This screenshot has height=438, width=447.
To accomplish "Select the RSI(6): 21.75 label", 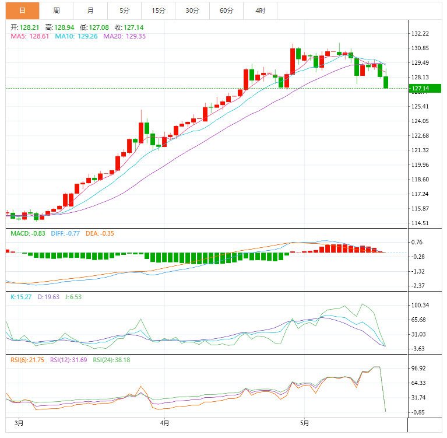I will tap(28, 360).
